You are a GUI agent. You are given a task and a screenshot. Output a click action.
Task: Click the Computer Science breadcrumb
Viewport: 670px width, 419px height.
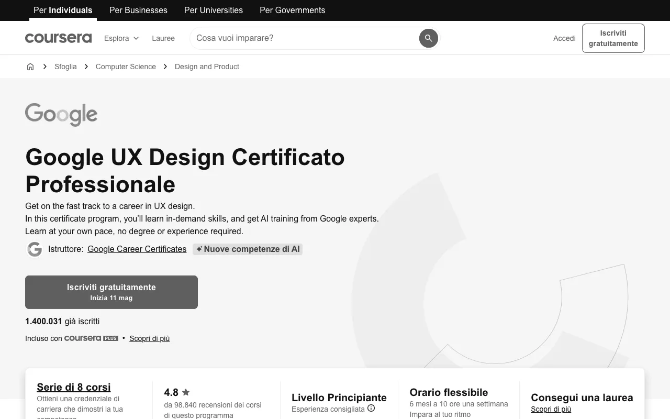[126, 67]
